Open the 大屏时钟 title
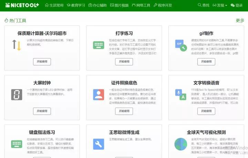 (42, 83)
